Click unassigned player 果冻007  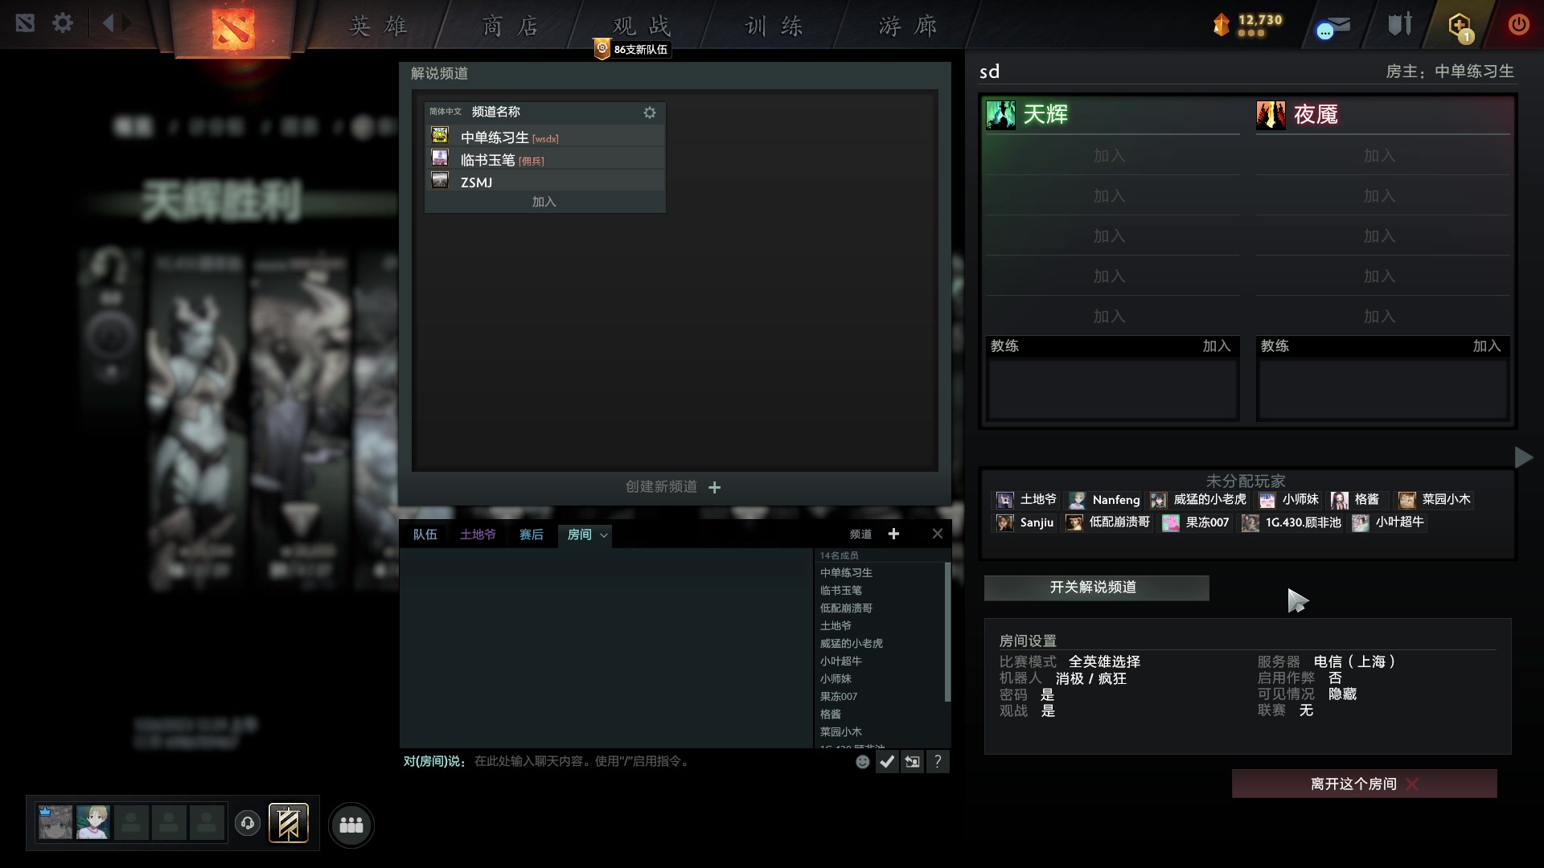tap(1197, 522)
